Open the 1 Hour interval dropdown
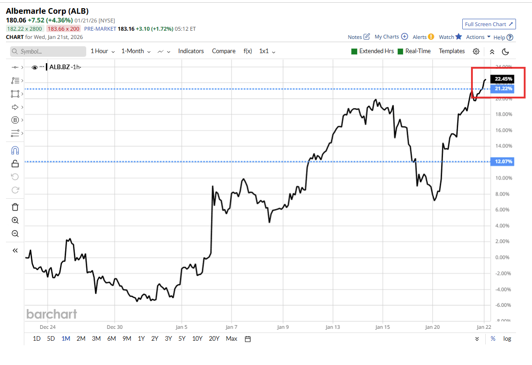Viewport: 532px width, 365px height. [x=102, y=51]
